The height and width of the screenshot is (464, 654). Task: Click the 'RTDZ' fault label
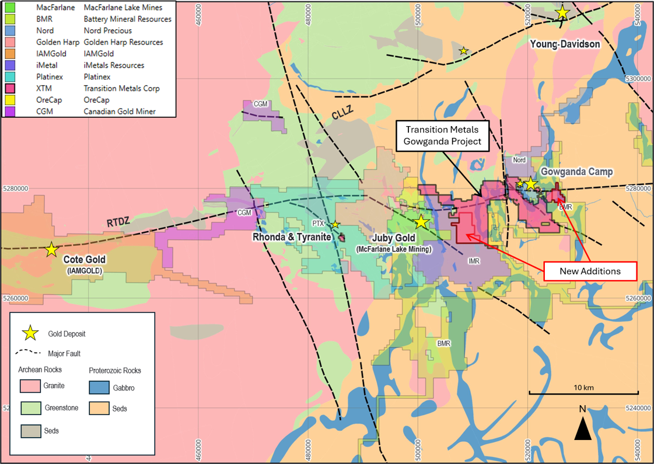(118, 222)
